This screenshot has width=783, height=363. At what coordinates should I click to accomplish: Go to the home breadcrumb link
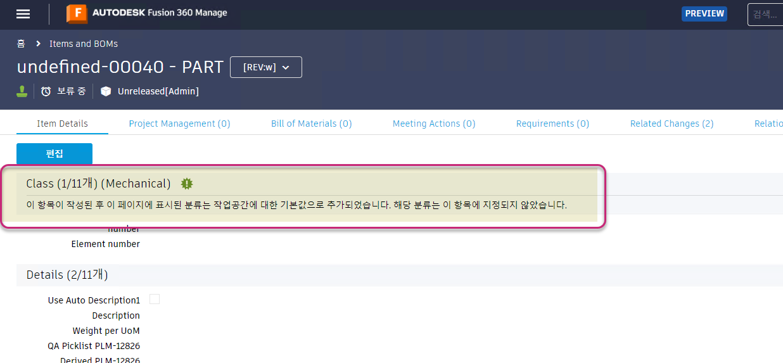click(x=21, y=44)
